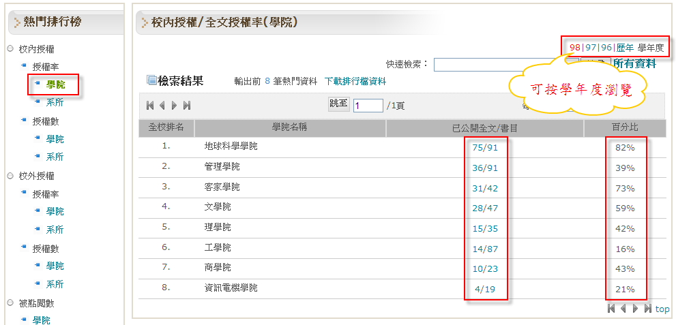The image size is (676, 325).
Task: Open 學院 under 校外授權 授權數
Action: pyautogui.click(x=55, y=266)
